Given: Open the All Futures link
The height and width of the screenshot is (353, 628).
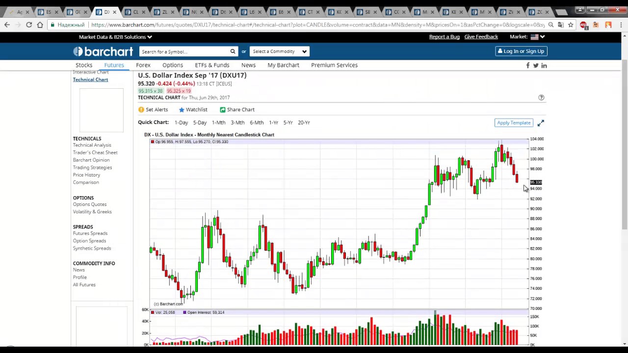Looking at the screenshot, I should click(84, 285).
